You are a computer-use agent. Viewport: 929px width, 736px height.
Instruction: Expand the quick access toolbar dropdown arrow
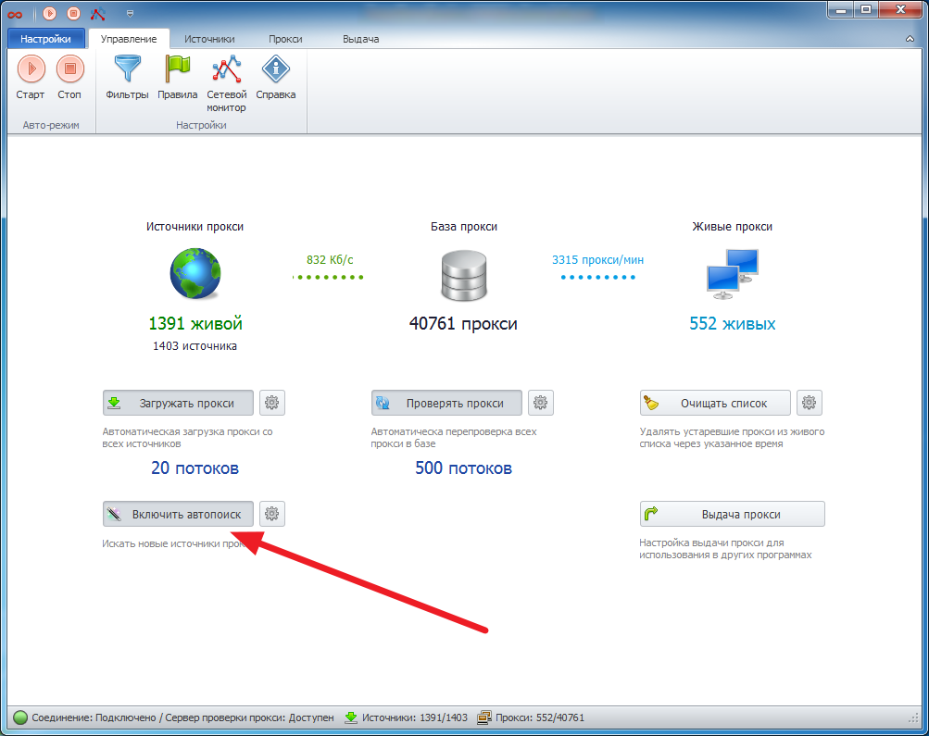point(130,13)
